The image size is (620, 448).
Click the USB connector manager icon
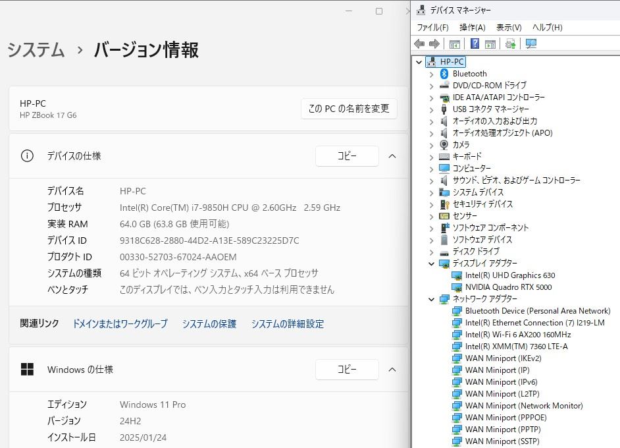click(x=444, y=109)
